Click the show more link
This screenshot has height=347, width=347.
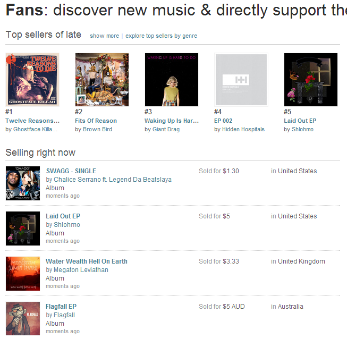click(x=104, y=36)
